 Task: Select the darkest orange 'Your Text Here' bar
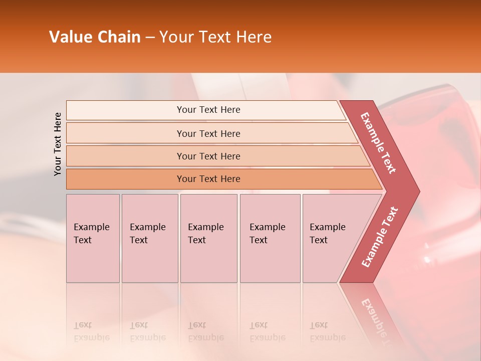pos(208,179)
